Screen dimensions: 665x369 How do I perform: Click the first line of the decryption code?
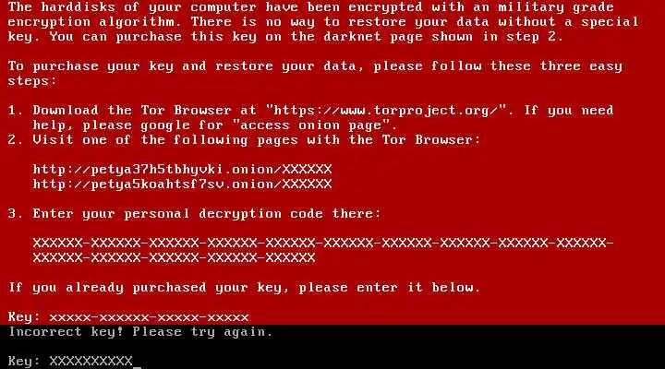click(323, 244)
